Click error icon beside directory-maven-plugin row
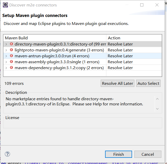167x164 pixels. point(11,44)
